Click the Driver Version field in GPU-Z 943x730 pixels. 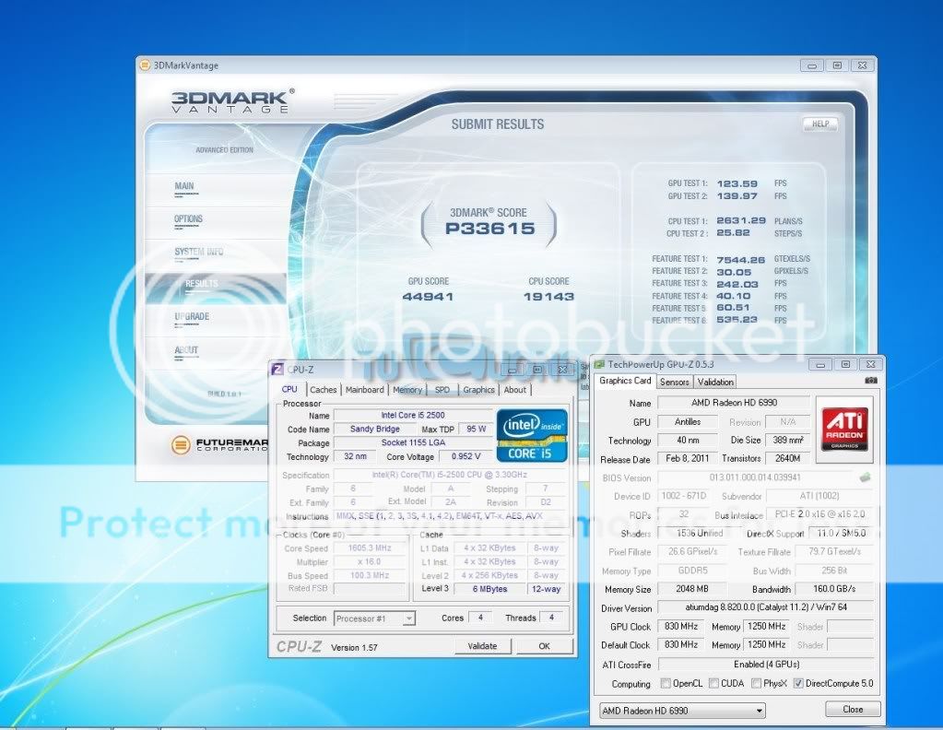tap(766, 607)
